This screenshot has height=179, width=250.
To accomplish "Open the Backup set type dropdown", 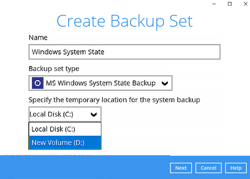I will (100, 83).
